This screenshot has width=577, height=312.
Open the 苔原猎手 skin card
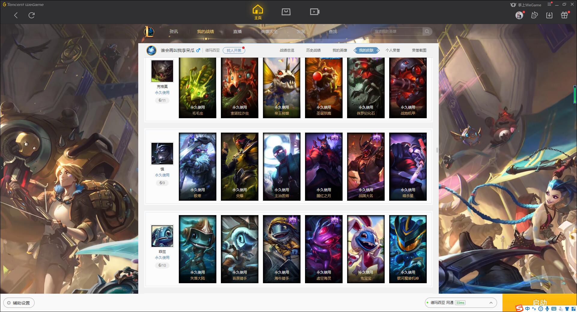[x=240, y=249]
